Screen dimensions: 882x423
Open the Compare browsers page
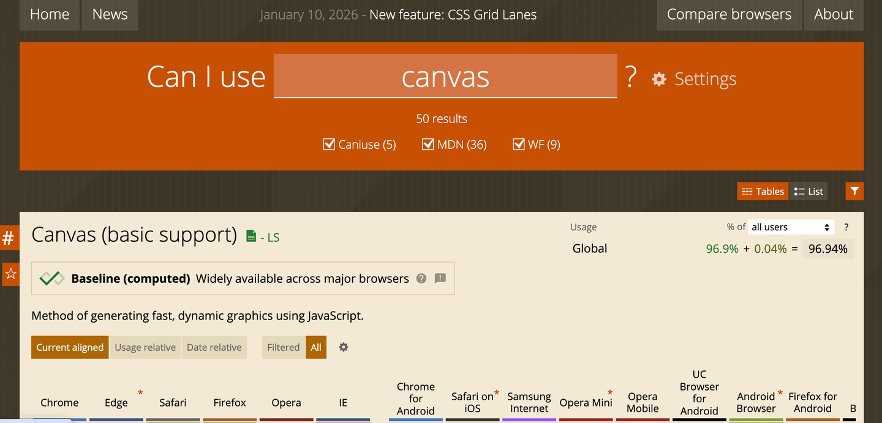(729, 15)
